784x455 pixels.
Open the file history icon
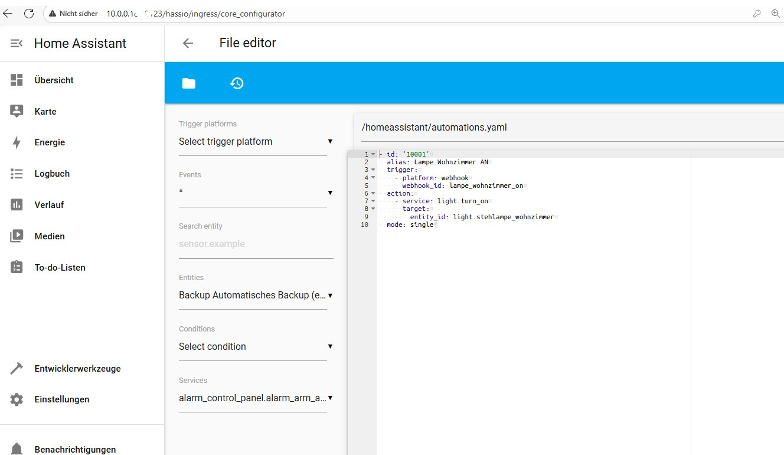coord(237,83)
